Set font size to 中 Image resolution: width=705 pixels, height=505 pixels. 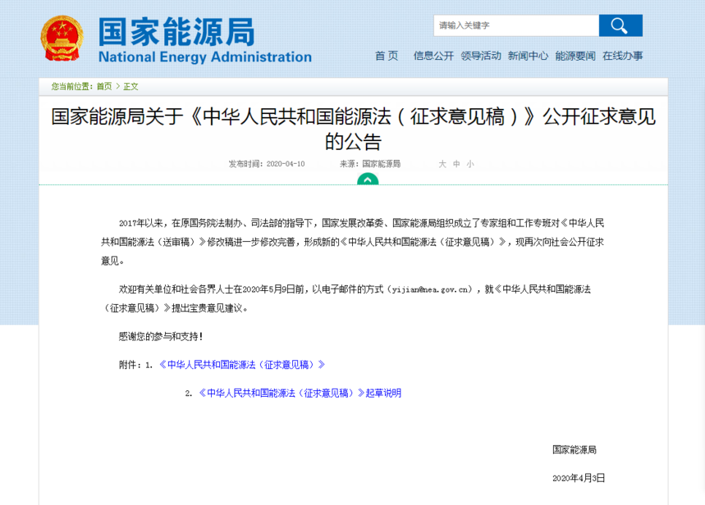tap(456, 164)
